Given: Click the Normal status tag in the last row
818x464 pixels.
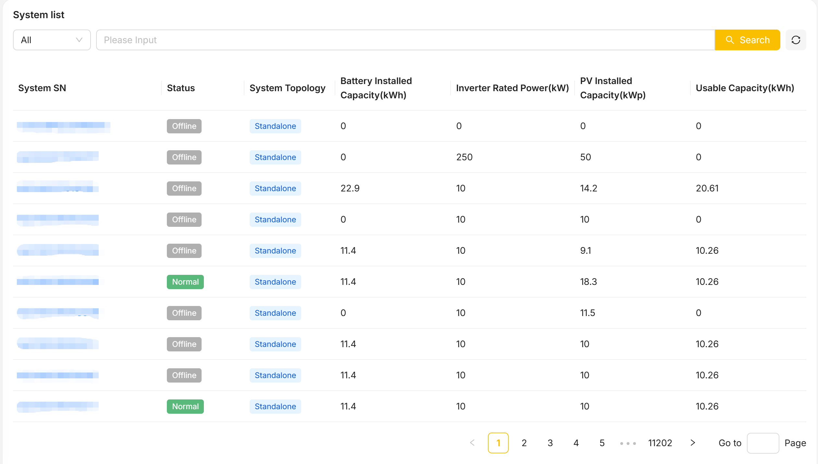Looking at the screenshot, I should (x=185, y=406).
